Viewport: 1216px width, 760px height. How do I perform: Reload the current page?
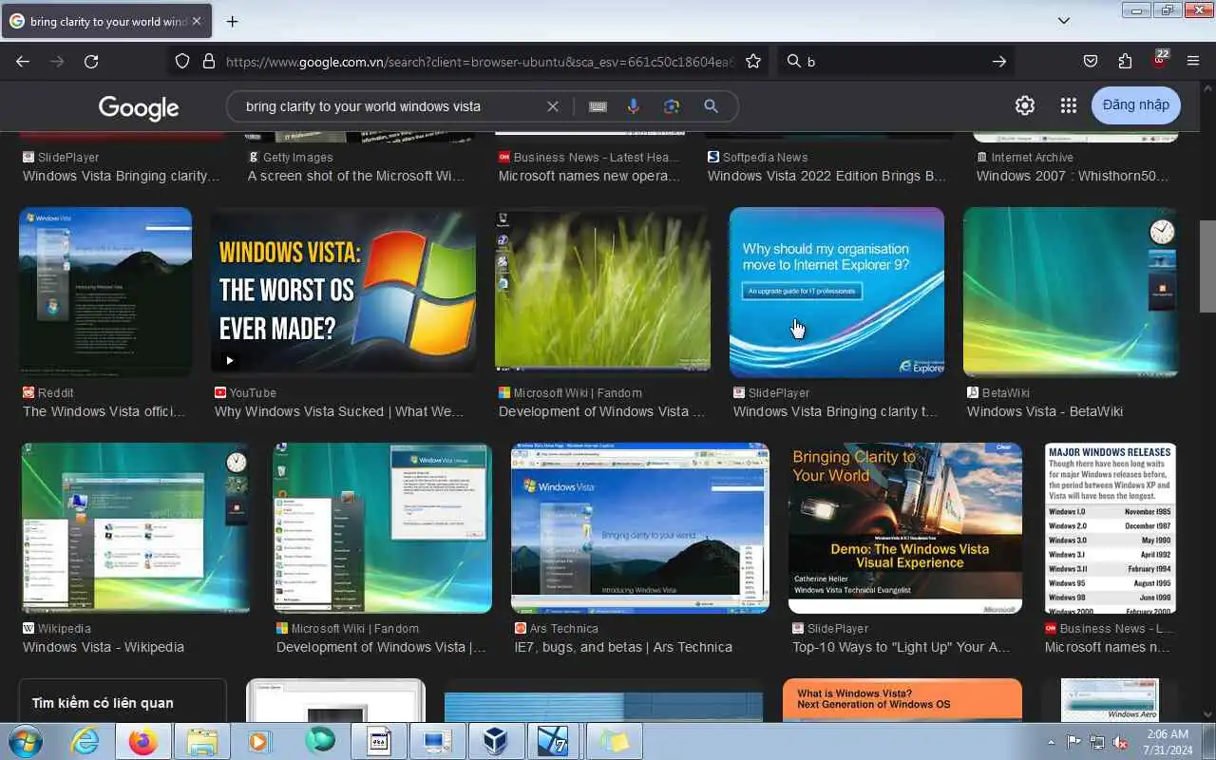(91, 61)
